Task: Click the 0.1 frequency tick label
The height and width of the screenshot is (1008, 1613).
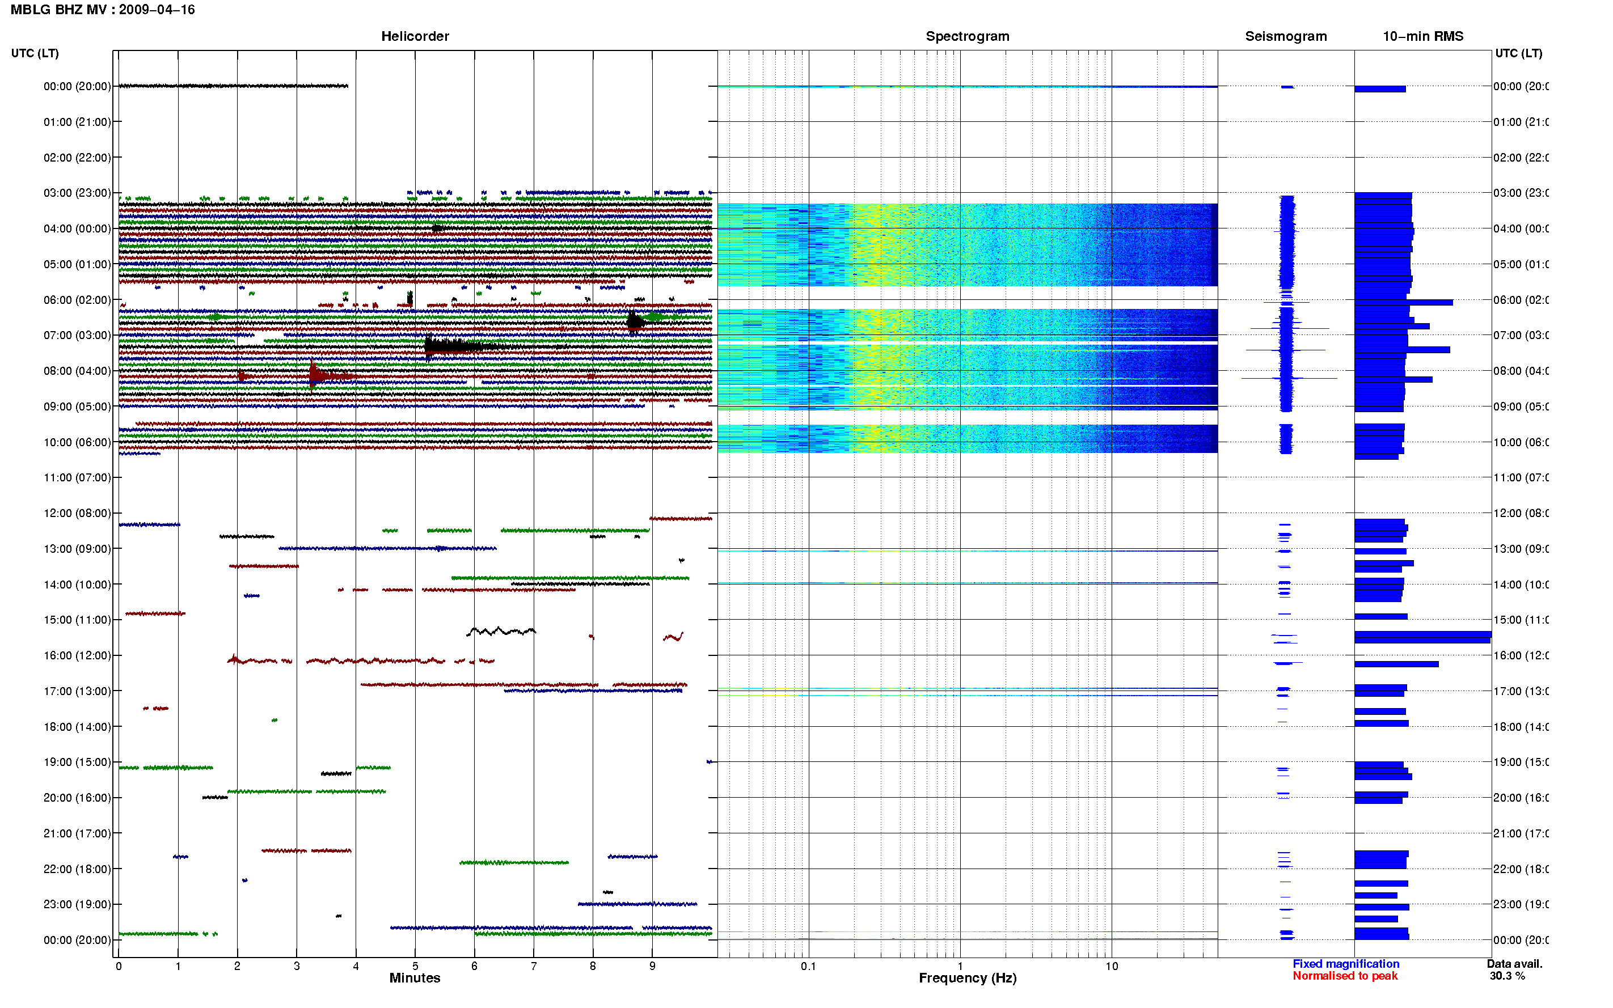Action: click(808, 966)
